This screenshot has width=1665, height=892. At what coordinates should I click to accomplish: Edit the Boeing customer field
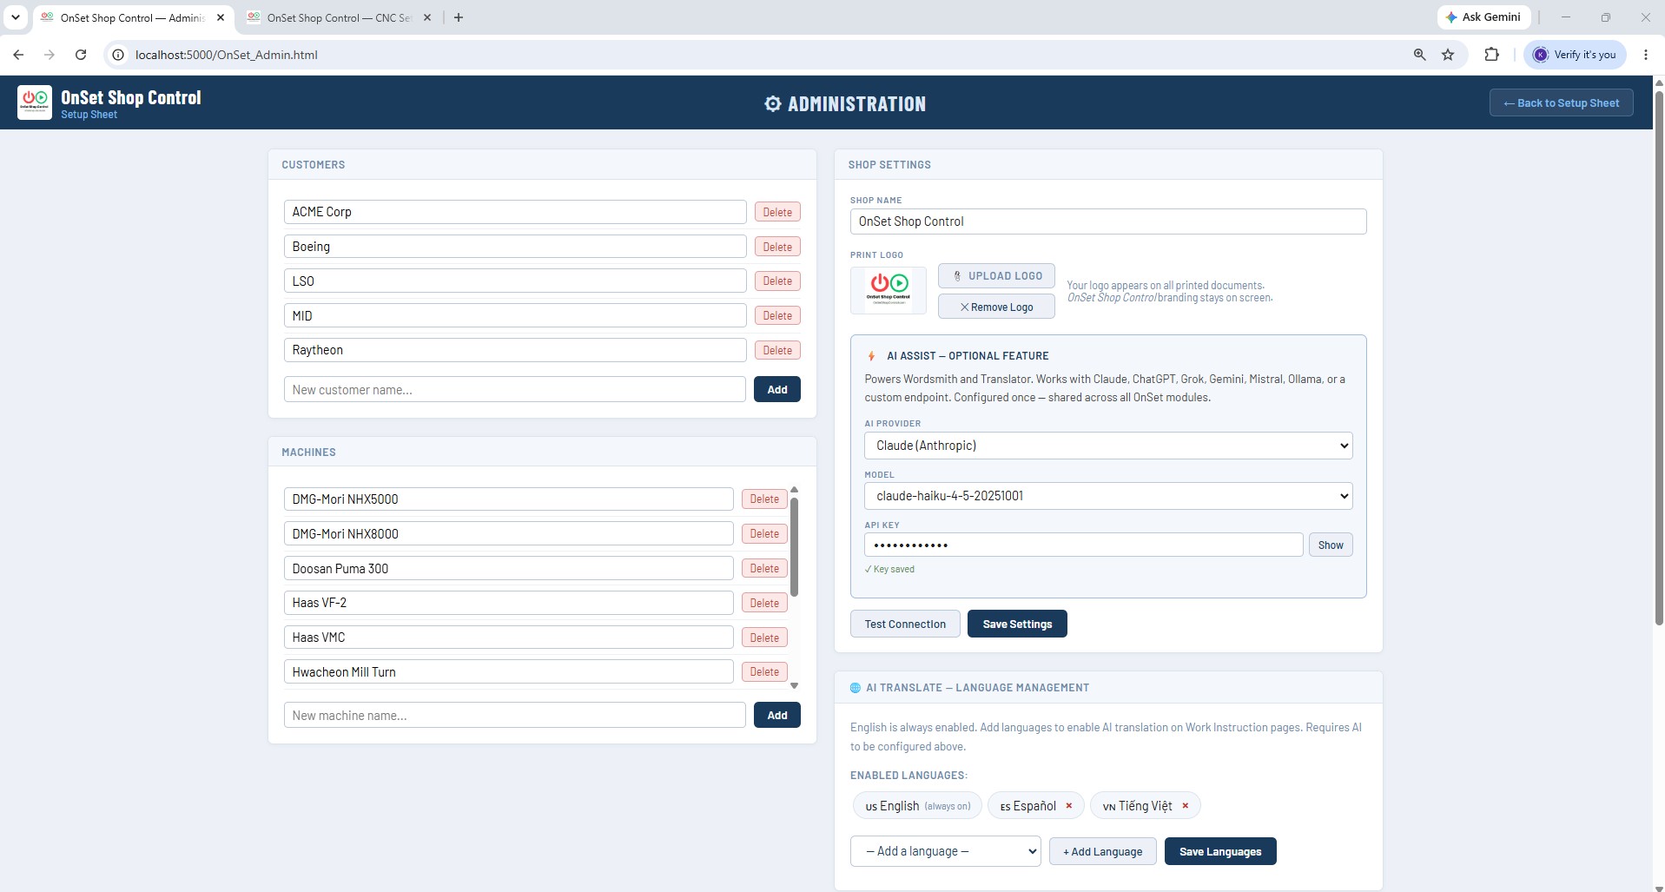click(514, 247)
